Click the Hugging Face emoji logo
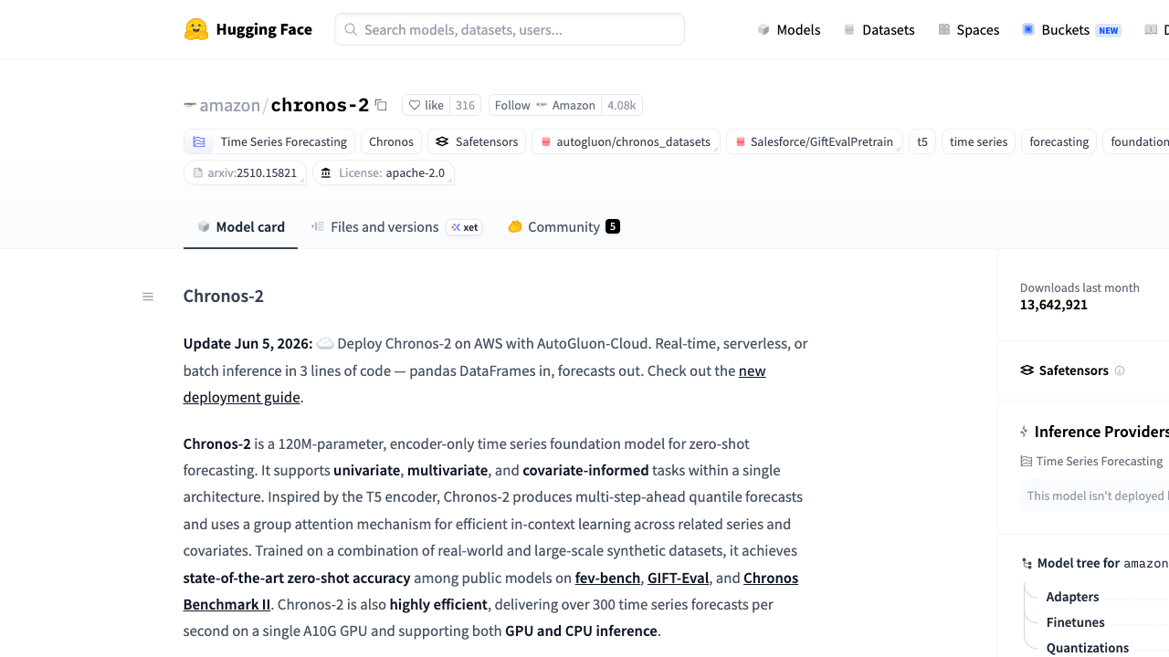This screenshot has width=1169, height=657. coord(195,29)
